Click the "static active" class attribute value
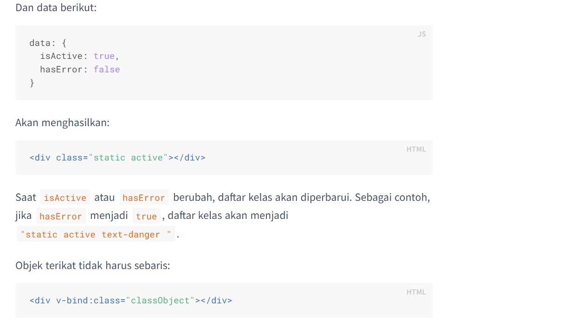The width and height of the screenshot is (575, 321). 128,157
